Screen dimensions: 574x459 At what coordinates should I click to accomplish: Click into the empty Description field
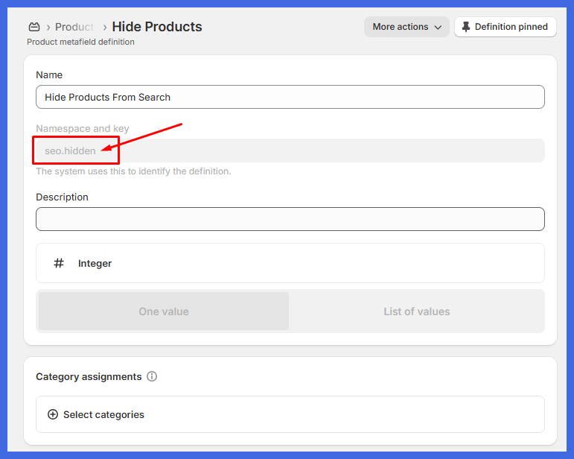(290, 219)
